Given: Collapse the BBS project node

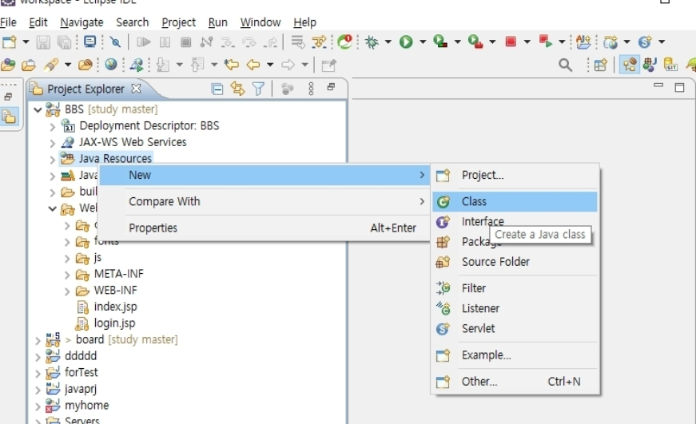Looking at the screenshot, I should pos(38,109).
